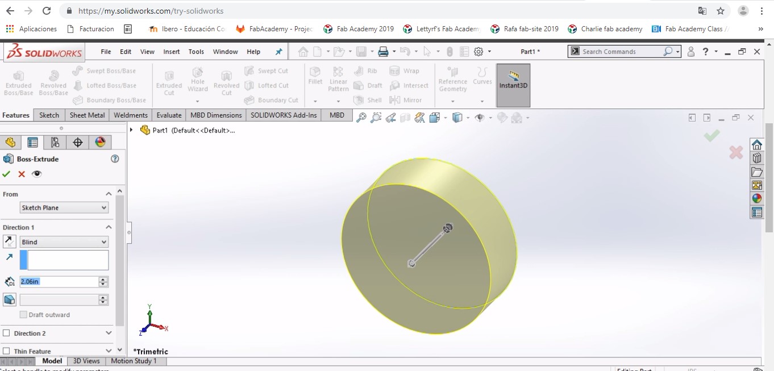Switch to the Motion Study 1 tab
Screen dimensions: 774x371
[x=134, y=361]
